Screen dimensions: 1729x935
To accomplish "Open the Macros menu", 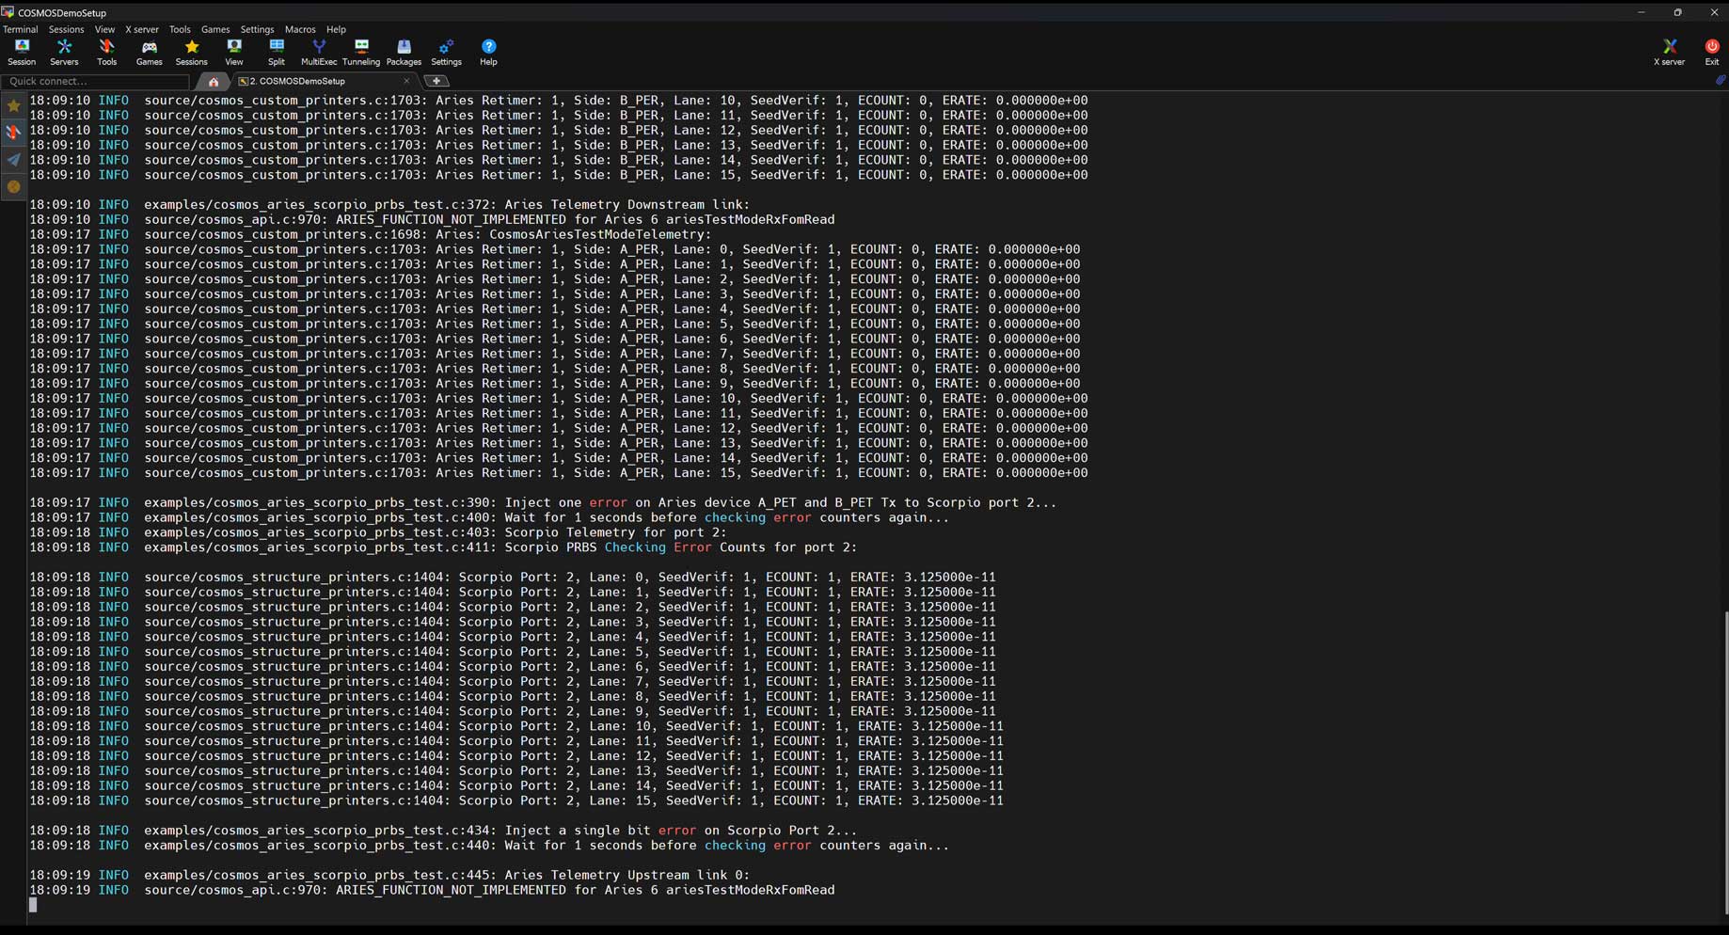I will (300, 29).
